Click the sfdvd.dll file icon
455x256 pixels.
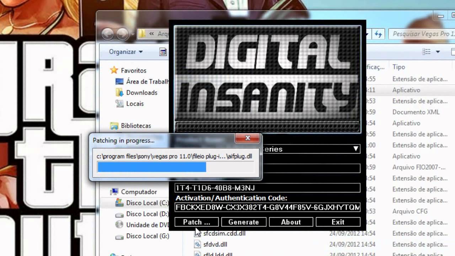[198, 244]
